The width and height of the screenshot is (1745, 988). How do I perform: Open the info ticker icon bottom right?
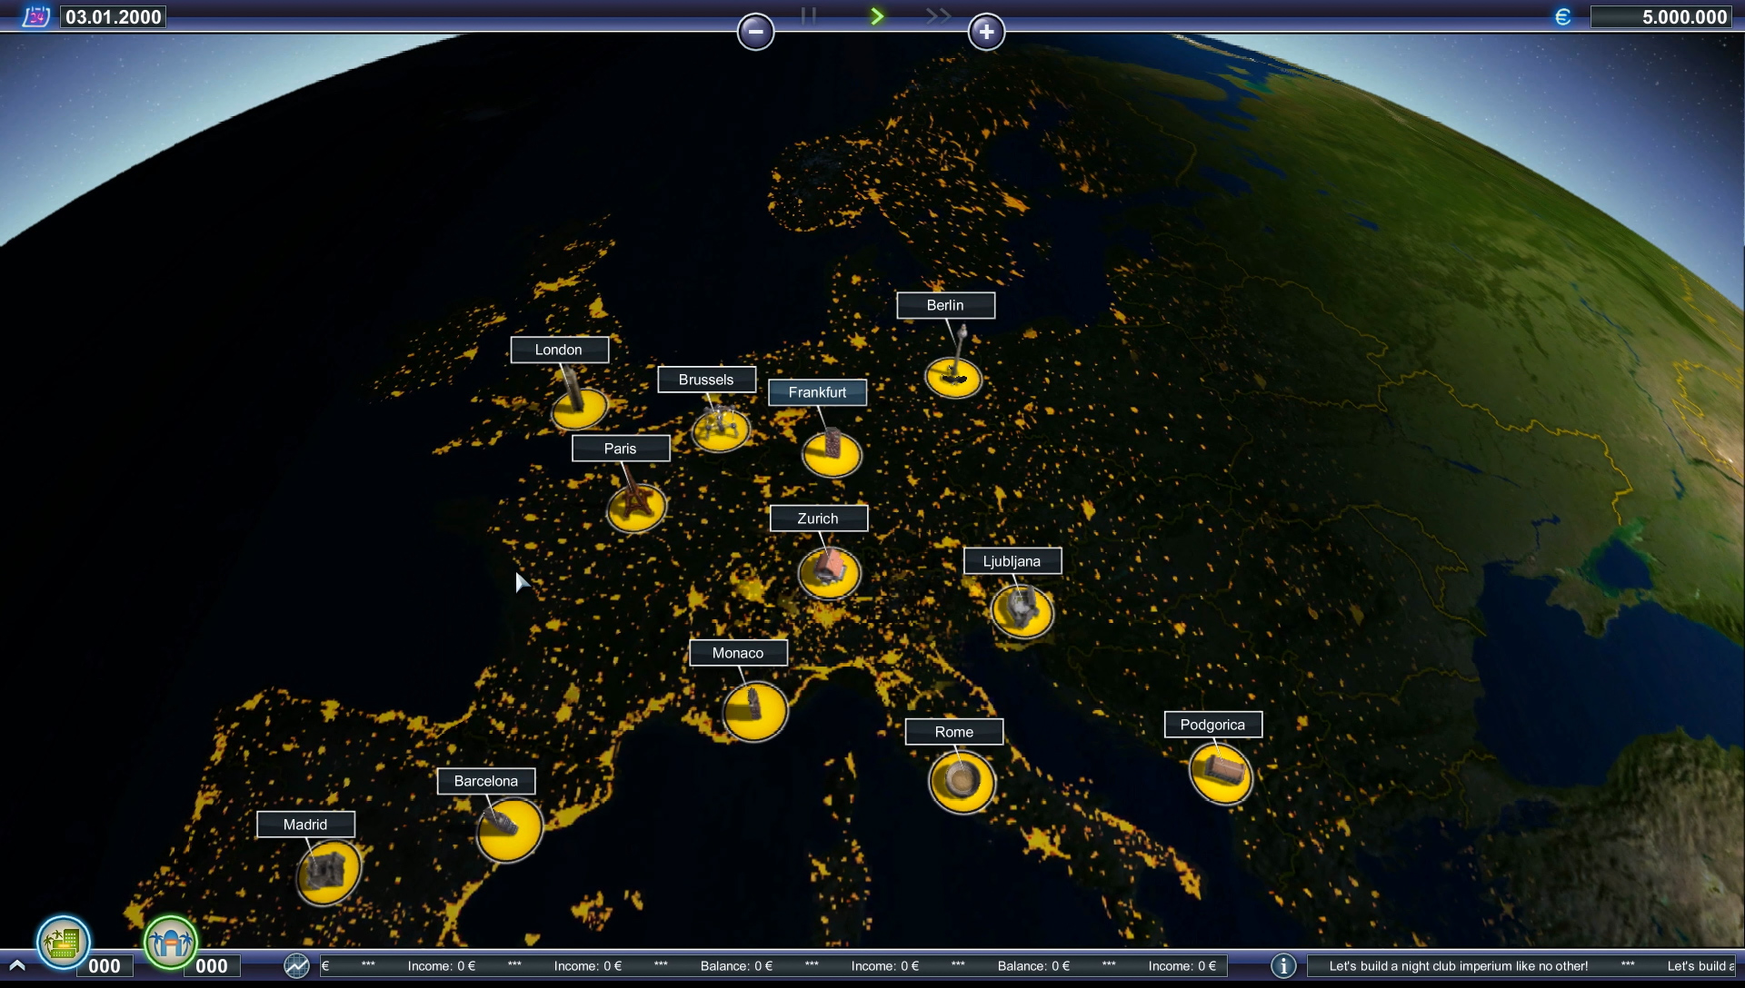pyautogui.click(x=1283, y=966)
